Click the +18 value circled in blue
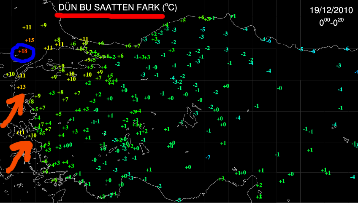358x203 pixels. (x=23, y=51)
